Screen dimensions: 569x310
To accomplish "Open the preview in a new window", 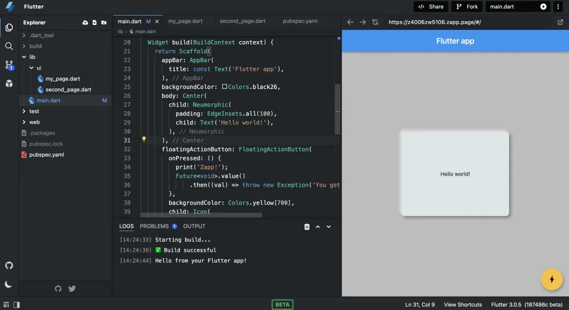I will [560, 22].
